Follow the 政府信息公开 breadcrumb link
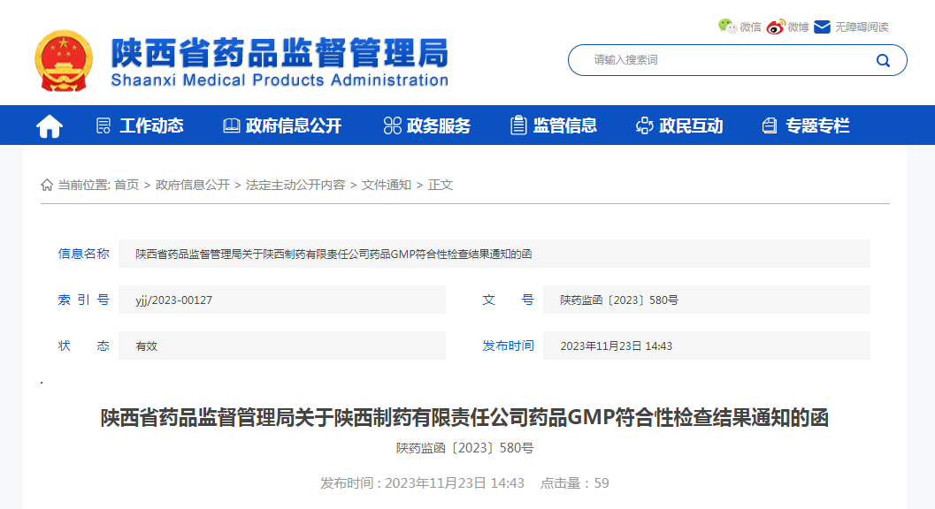Screen dimensions: 935x509 (x=193, y=185)
